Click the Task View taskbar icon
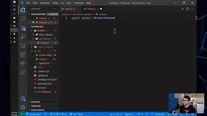 tap(14, 10)
